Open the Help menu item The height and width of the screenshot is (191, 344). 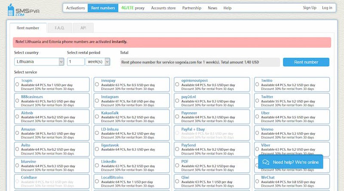tap(227, 8)
